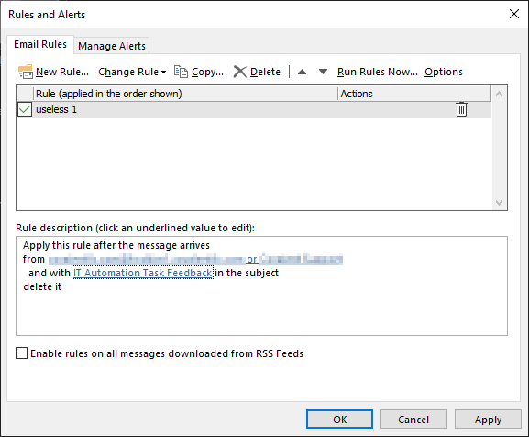Image resolution: width=529 pixels, height=437 pixels.
Task: Click the rule list scrollbar down arrow
Action: 500,203
